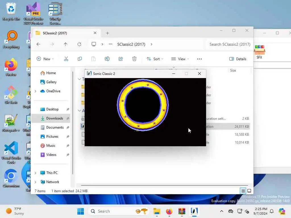Expand the Network tree node
This screenshot has width=291, height=218.
(36, 182)
